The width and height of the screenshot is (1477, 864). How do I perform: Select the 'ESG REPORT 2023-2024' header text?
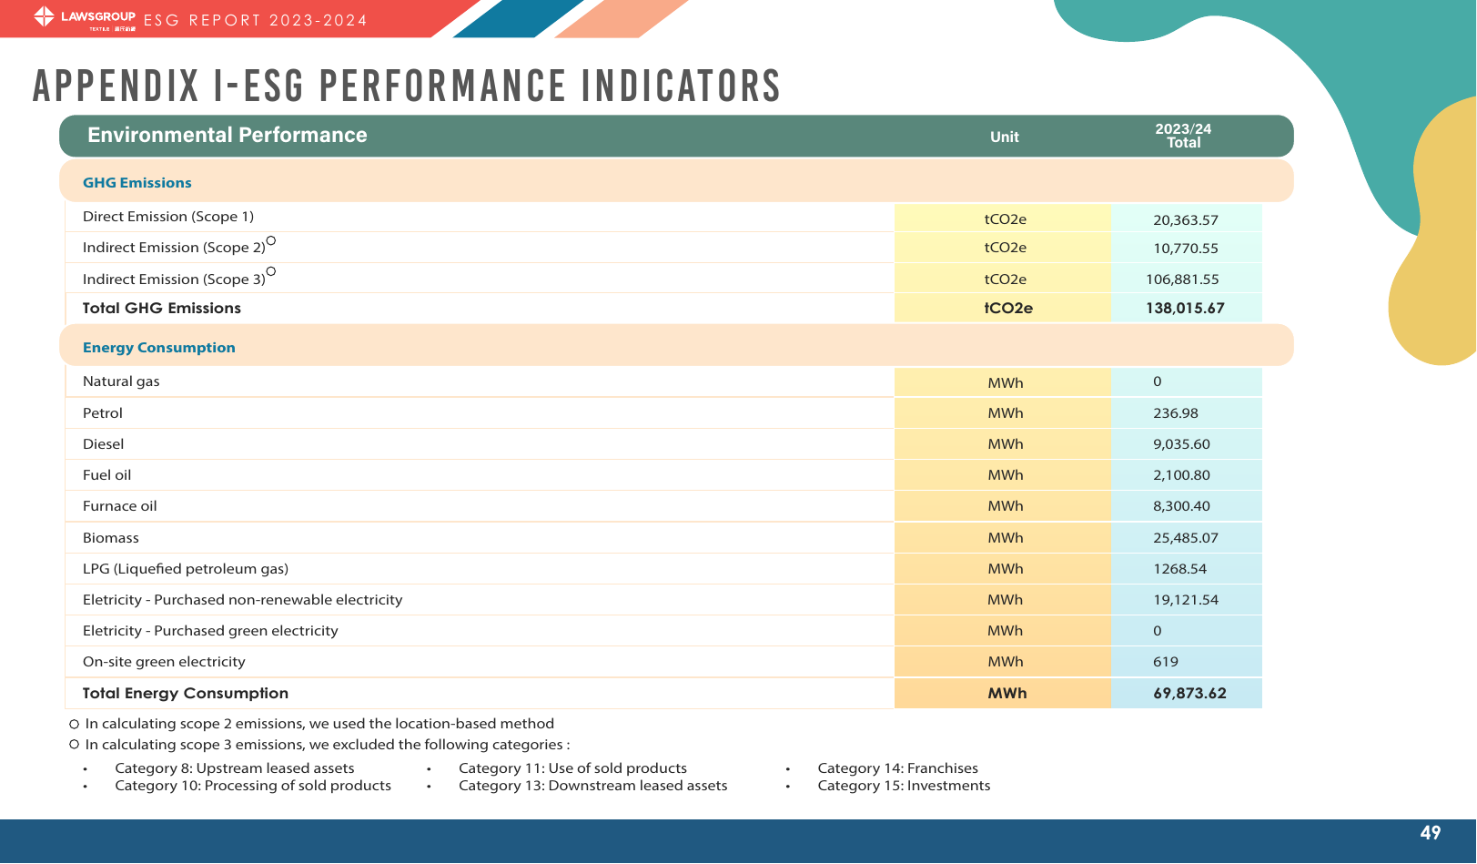click(x=256, y=20)
